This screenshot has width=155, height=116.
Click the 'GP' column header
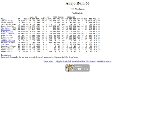pyautogui.click(x=19, y=19)
